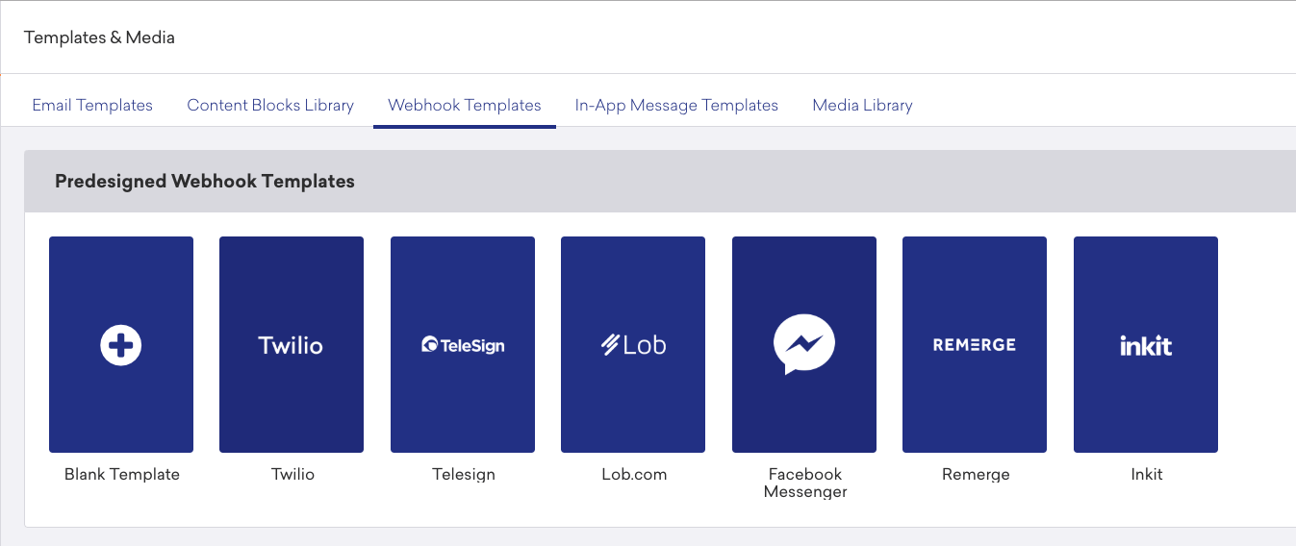Click the Telesign caption text

point(464,474)
